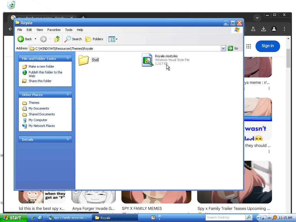Expand the address bar dropdown
Screen dimensions: 296x222
click(x=223, y=49)
